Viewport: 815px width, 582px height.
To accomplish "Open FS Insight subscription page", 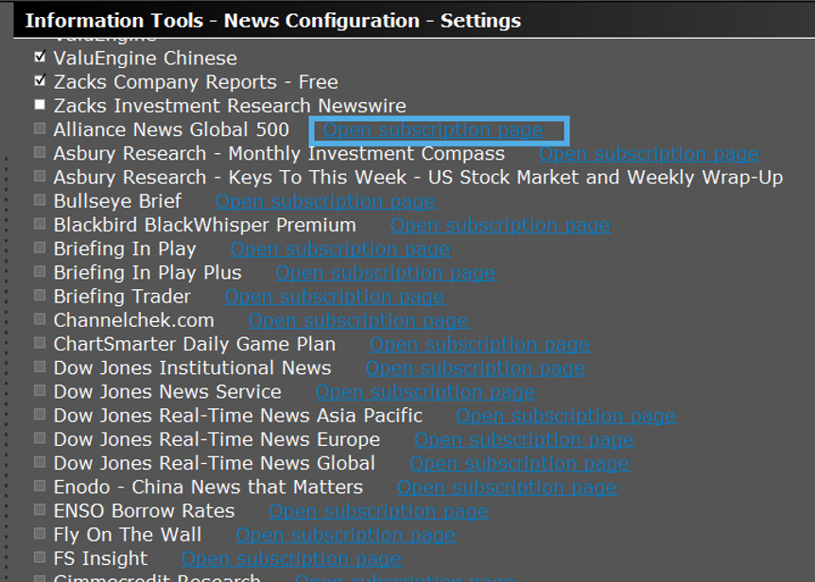I will 291,557.
